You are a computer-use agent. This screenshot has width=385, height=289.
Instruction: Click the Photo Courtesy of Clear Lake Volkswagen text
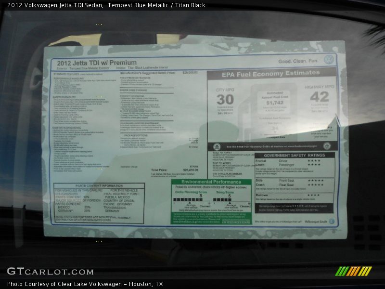85,284
